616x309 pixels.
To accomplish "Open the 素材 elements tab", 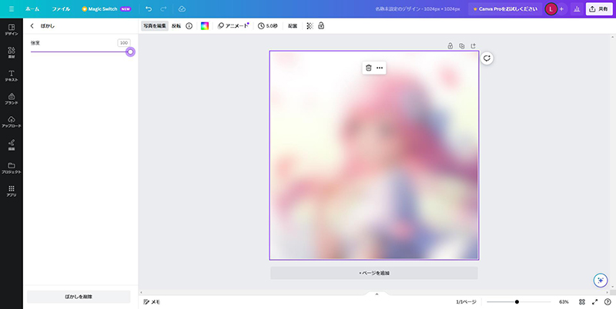I will point(12,52).
